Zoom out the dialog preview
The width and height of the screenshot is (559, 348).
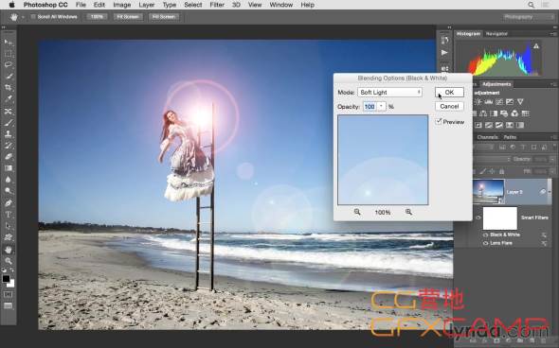pos(357,212)
